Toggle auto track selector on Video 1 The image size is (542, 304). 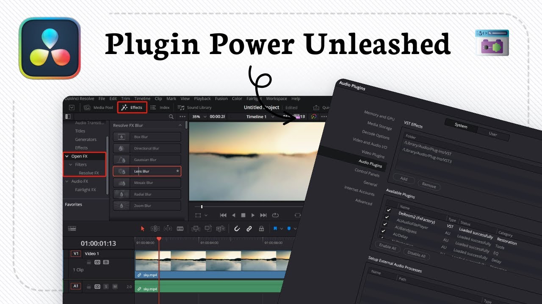tap(97, 262)
